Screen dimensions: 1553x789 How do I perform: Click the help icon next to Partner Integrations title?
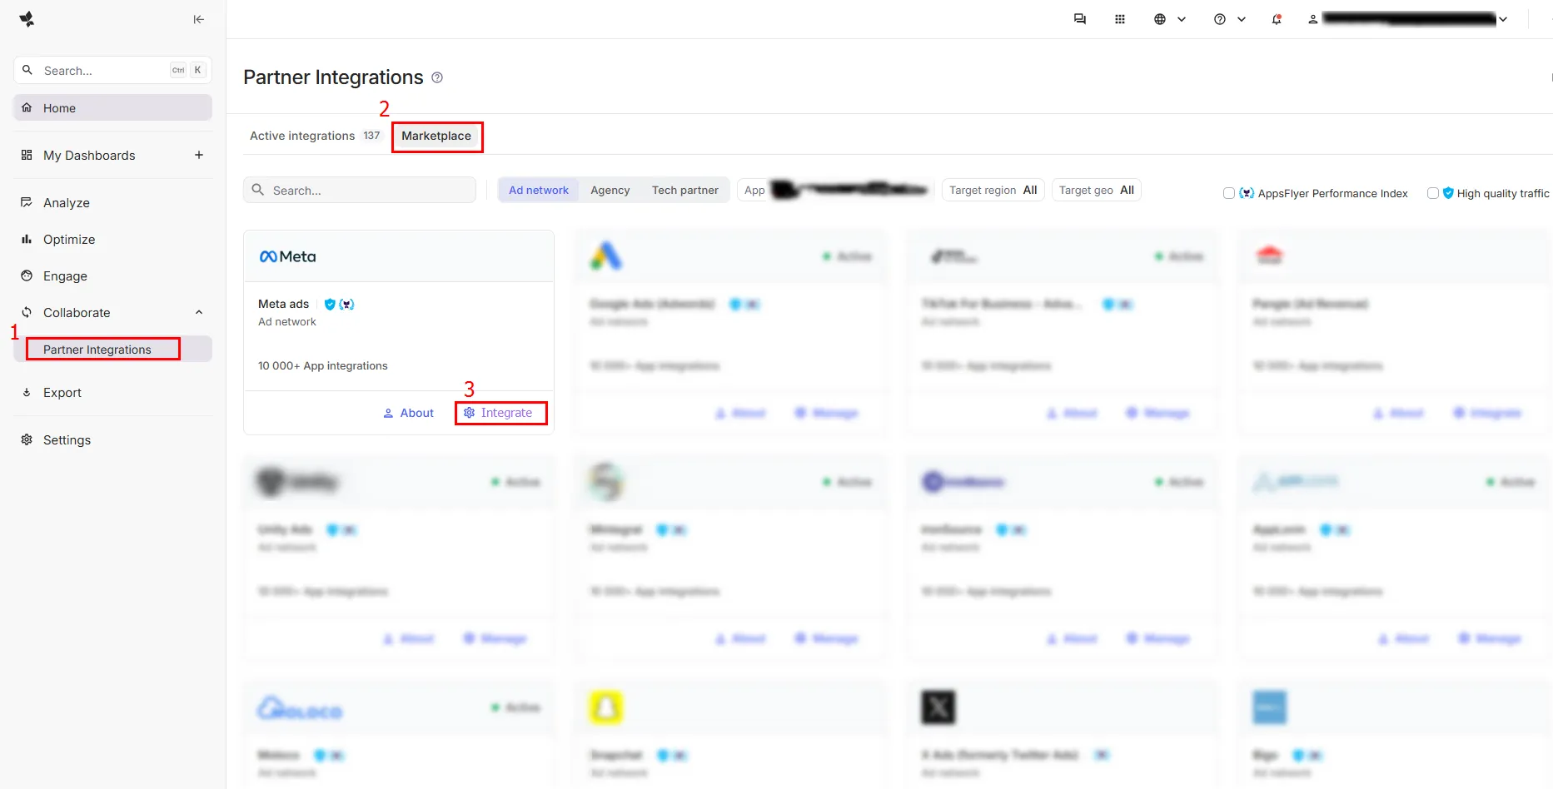tap(437, 77)
